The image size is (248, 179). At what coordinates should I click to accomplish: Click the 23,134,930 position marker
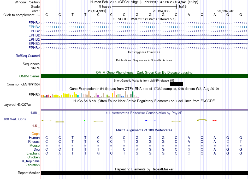[96, 11]
